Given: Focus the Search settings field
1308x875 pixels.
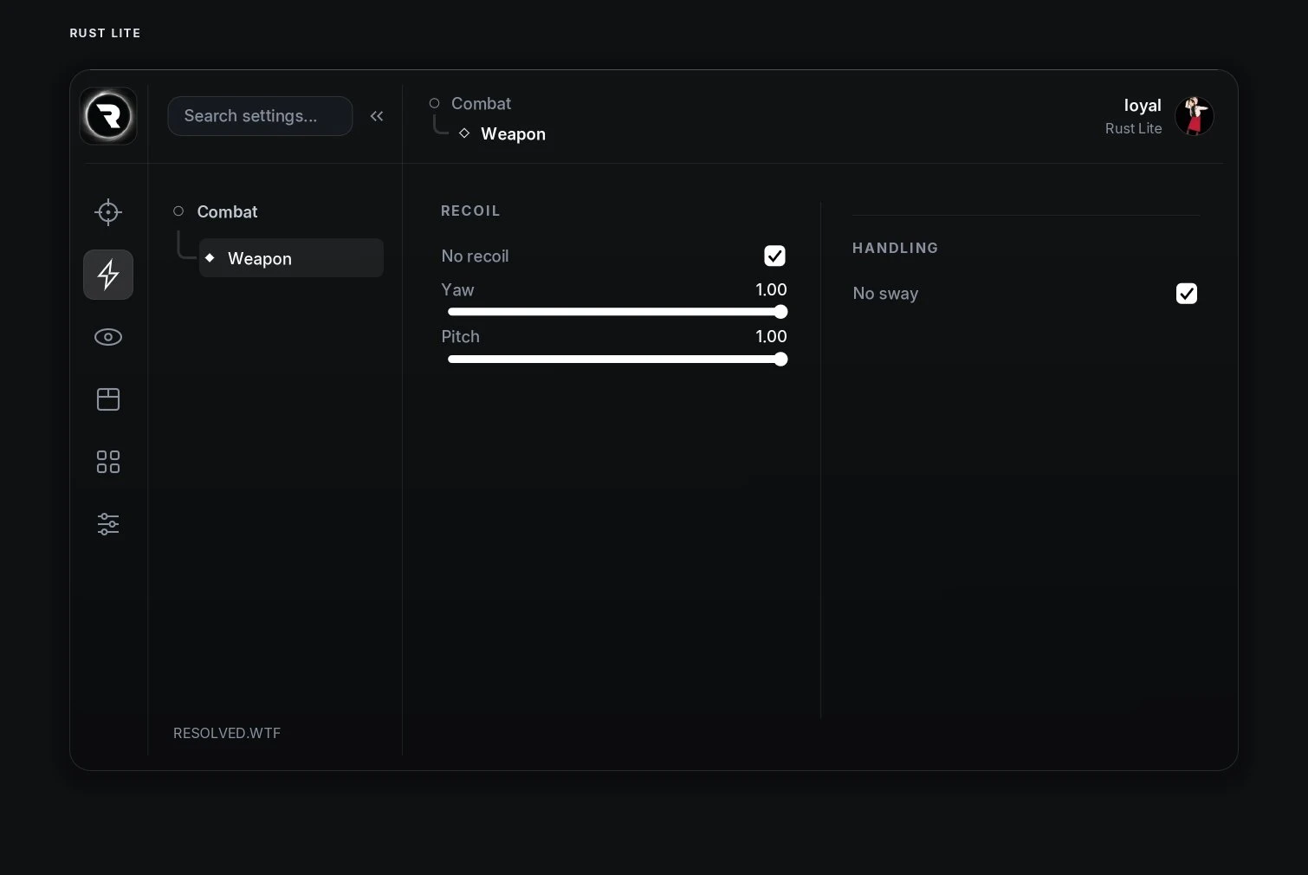Looking at the screenshot, I should pyautogui.click(x=260, y=116).
